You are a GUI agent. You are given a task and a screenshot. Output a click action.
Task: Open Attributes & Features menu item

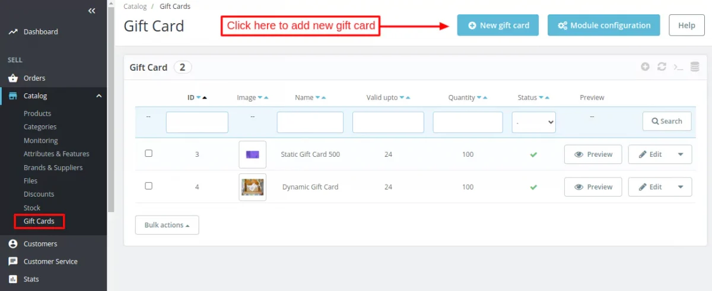click(56, 154)
